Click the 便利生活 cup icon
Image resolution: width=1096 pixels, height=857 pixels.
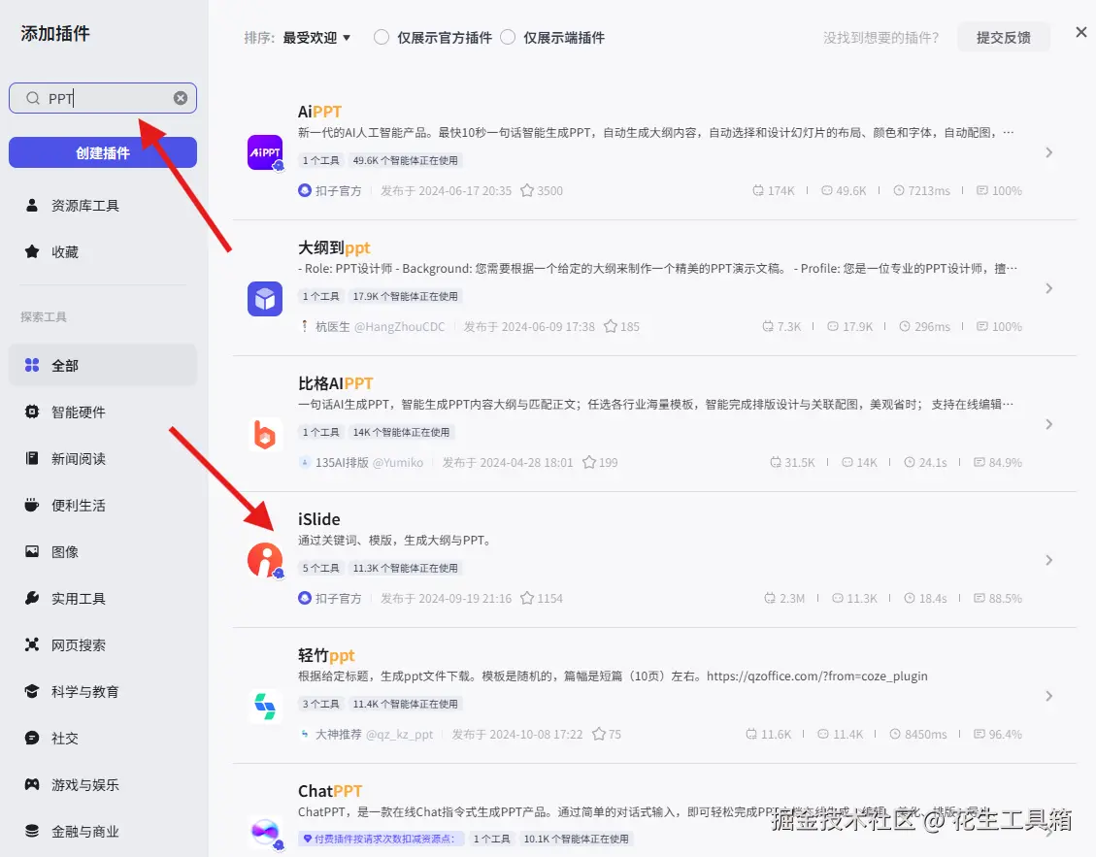(31, 505)
